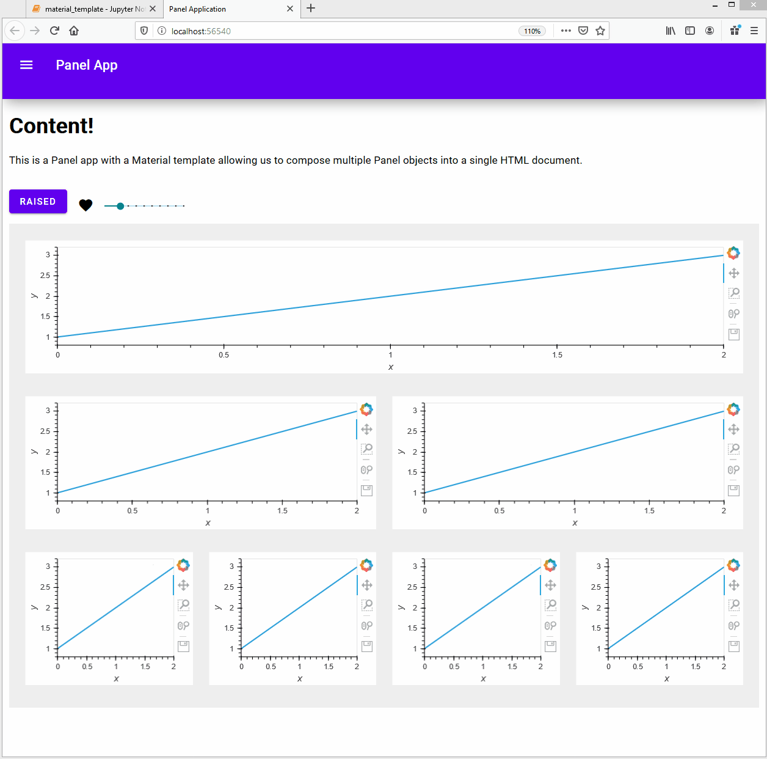Toggle Wheel Zoom on middle-row right plot

pyautogui.click(x=734, y=469)
